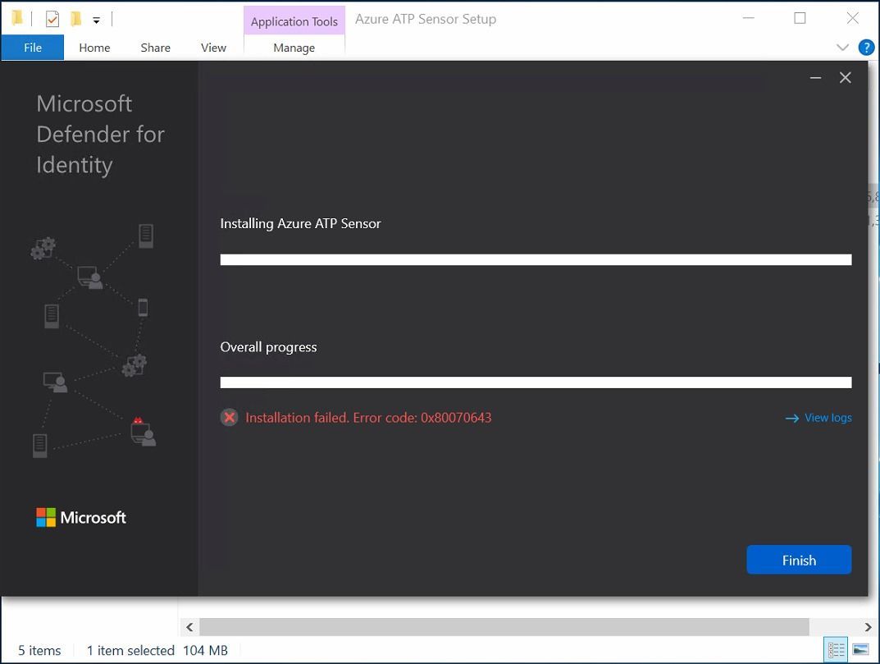Open Explorer help with the question mark icon
Screen dimensions: 880x664
click(x=866, y=47)
